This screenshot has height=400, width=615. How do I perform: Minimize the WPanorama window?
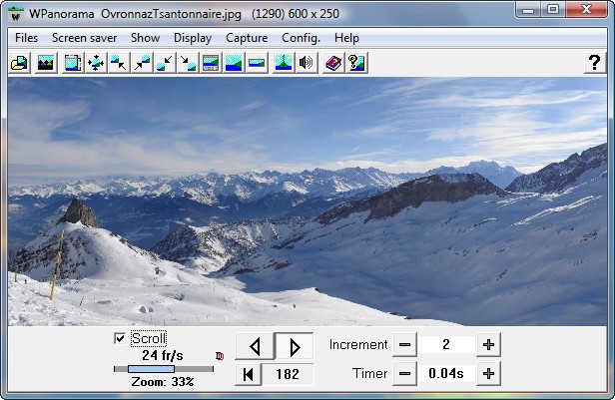[528, 9]
